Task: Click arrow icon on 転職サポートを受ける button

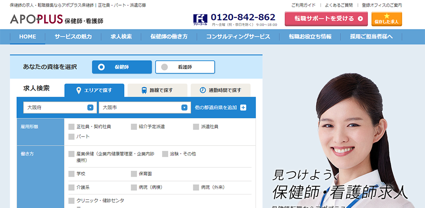Action: [x=360, y=19]
